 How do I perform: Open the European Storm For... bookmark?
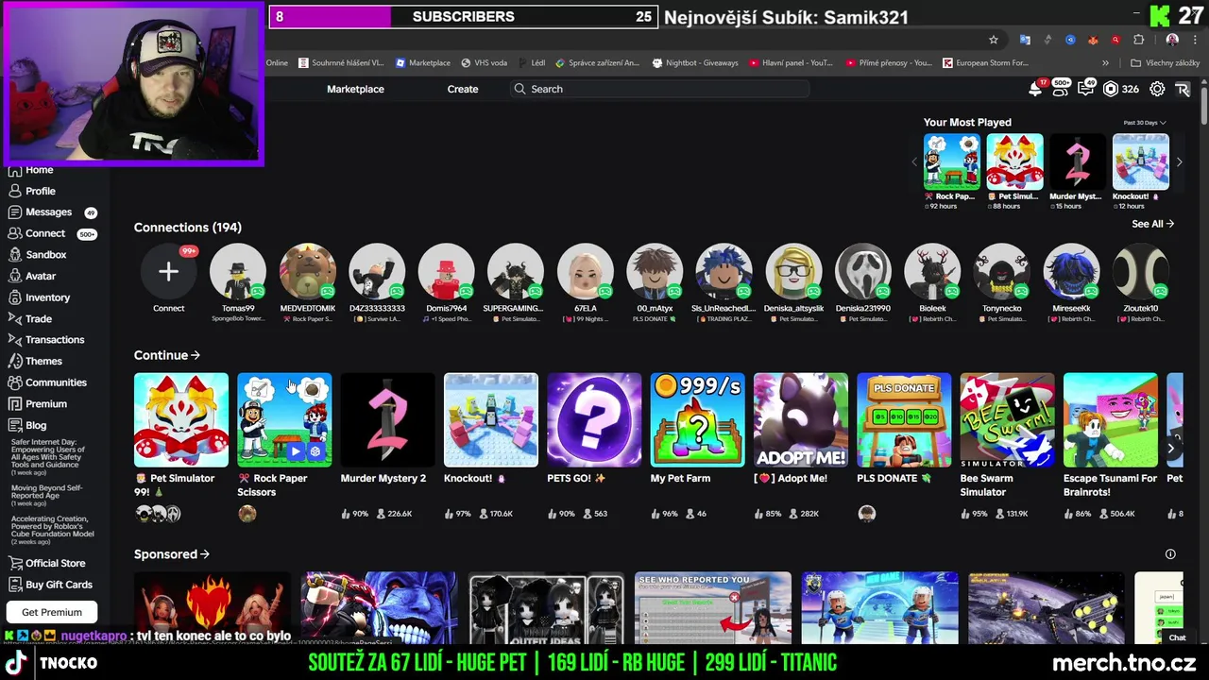985,63
